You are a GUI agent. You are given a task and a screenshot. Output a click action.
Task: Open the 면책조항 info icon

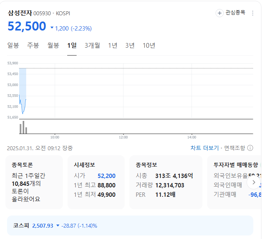pyautogui.click(x=250, y=148)
